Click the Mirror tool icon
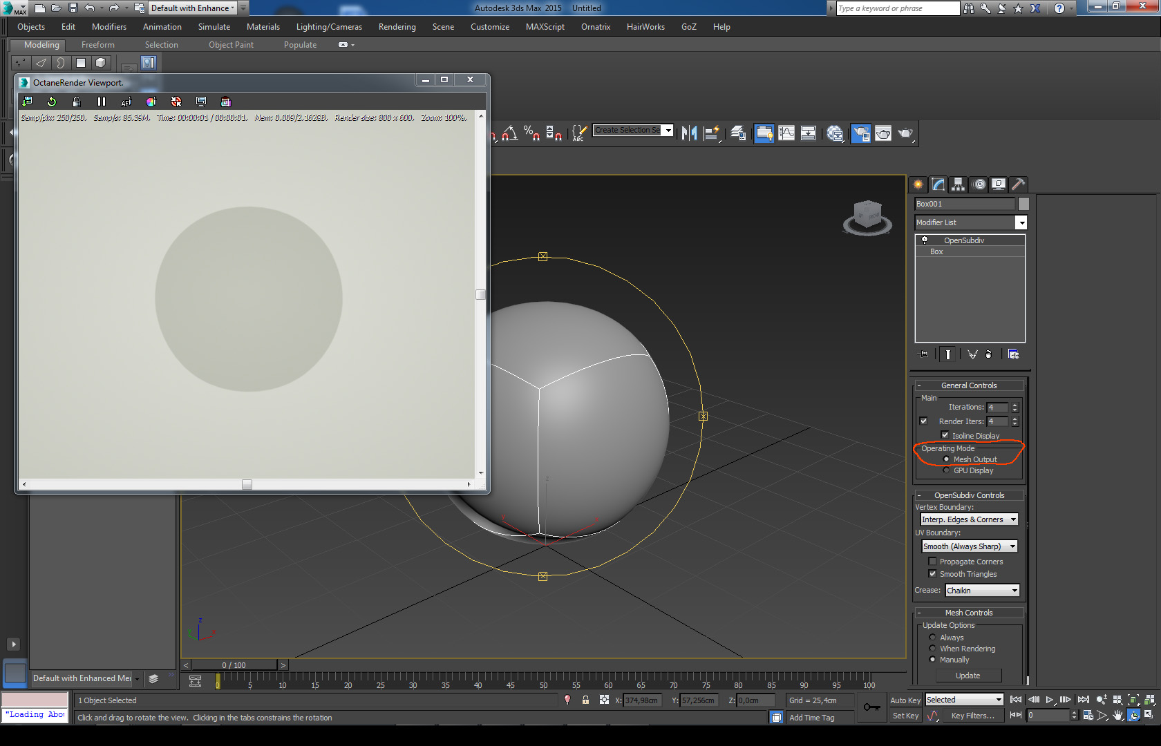This screenshot has width=1161, height=746. click(689, 133)
